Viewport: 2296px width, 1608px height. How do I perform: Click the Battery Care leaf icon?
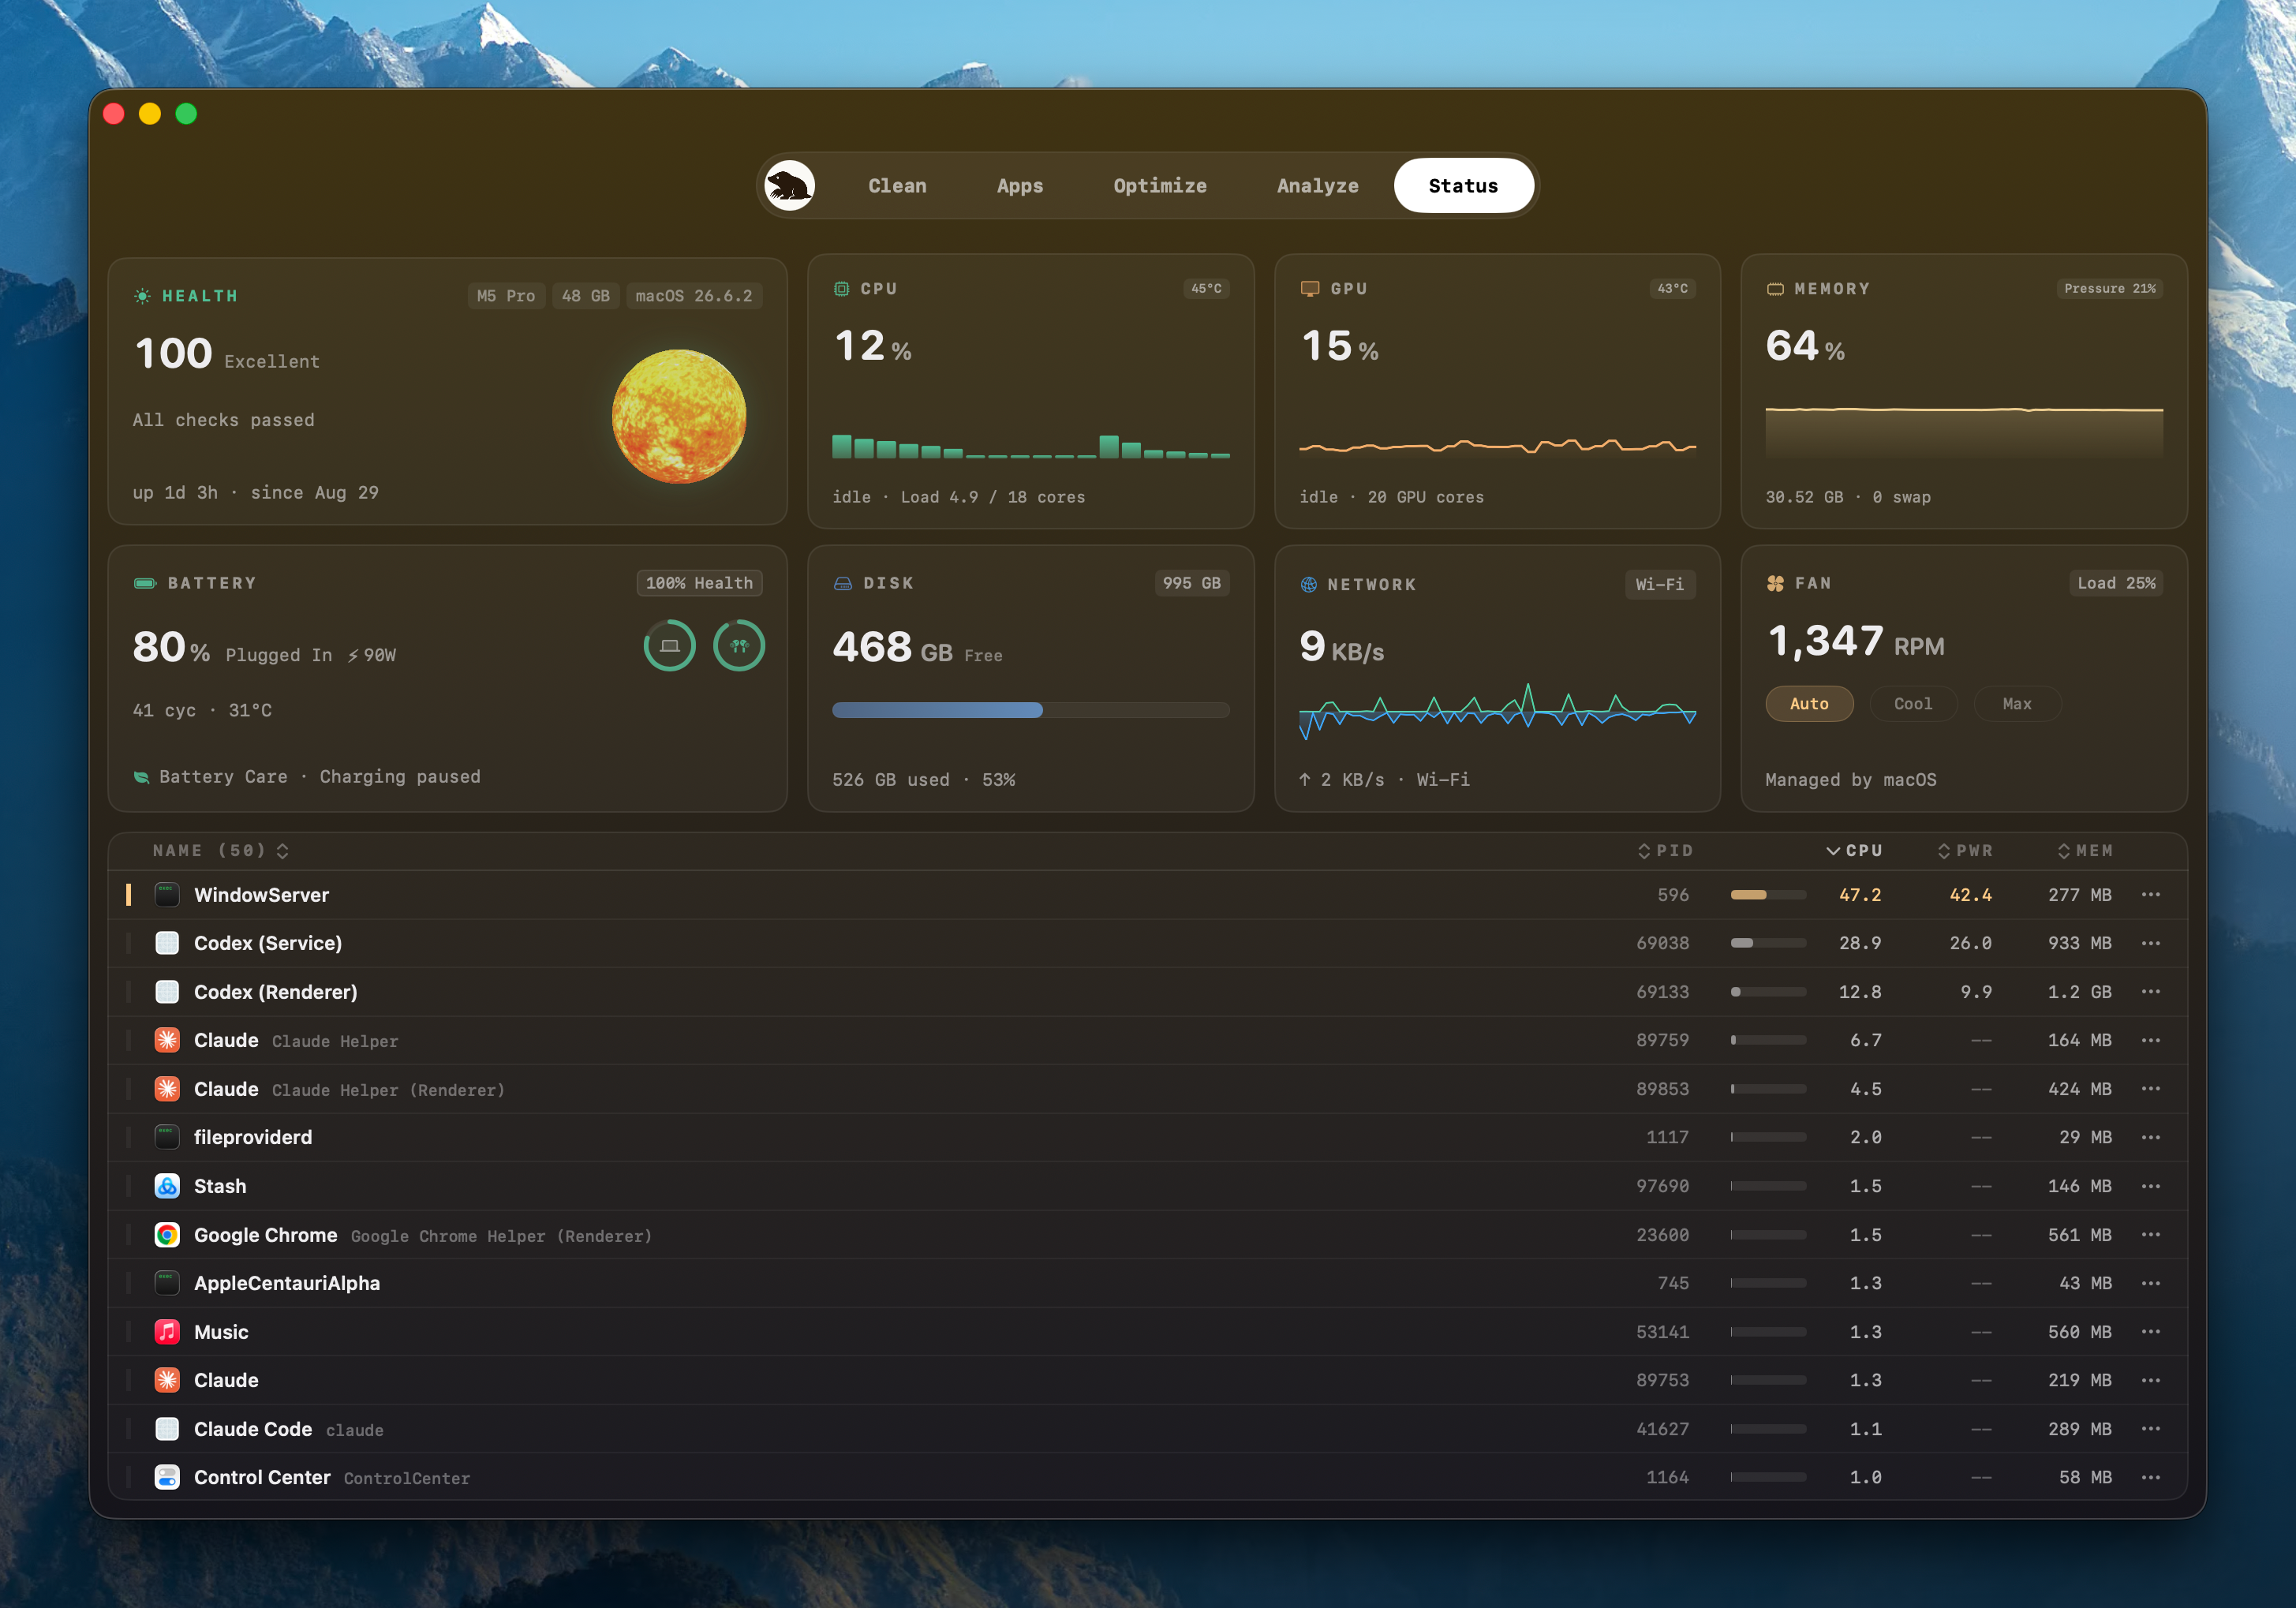142,777
